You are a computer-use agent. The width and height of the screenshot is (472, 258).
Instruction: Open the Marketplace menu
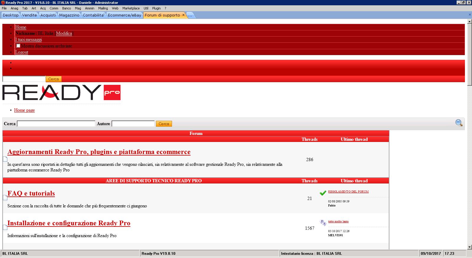(131, 8)
